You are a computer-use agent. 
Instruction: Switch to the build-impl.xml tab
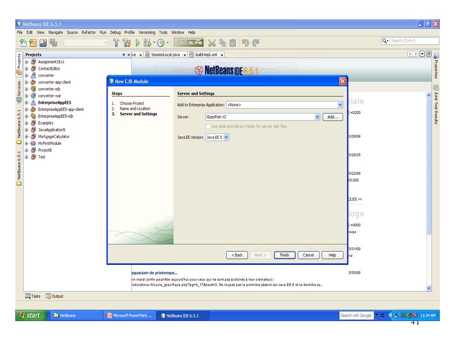point(206,54)
